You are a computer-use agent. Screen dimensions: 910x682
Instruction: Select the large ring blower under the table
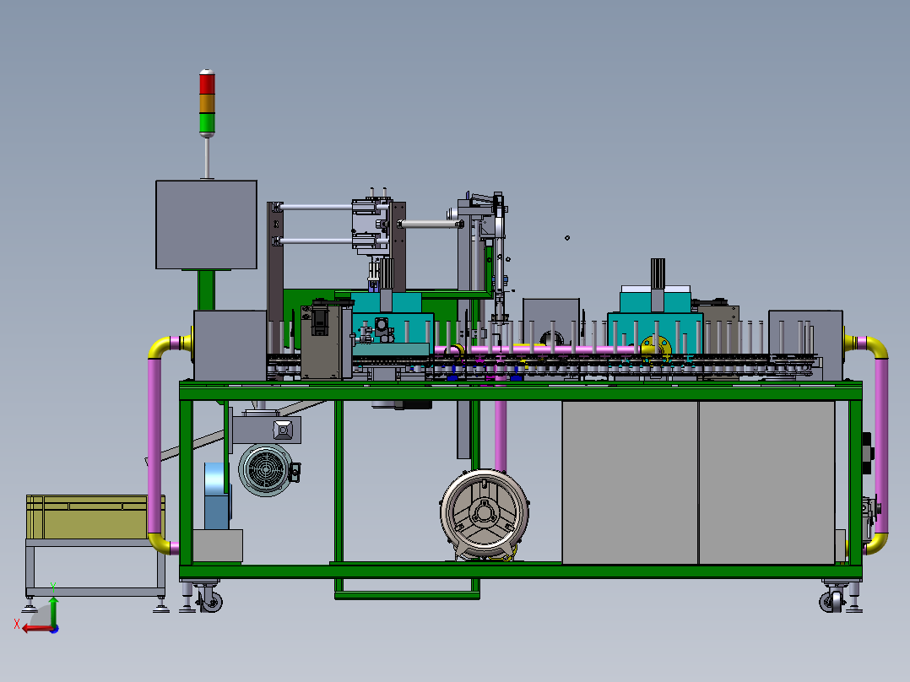(x=485, y=514)
